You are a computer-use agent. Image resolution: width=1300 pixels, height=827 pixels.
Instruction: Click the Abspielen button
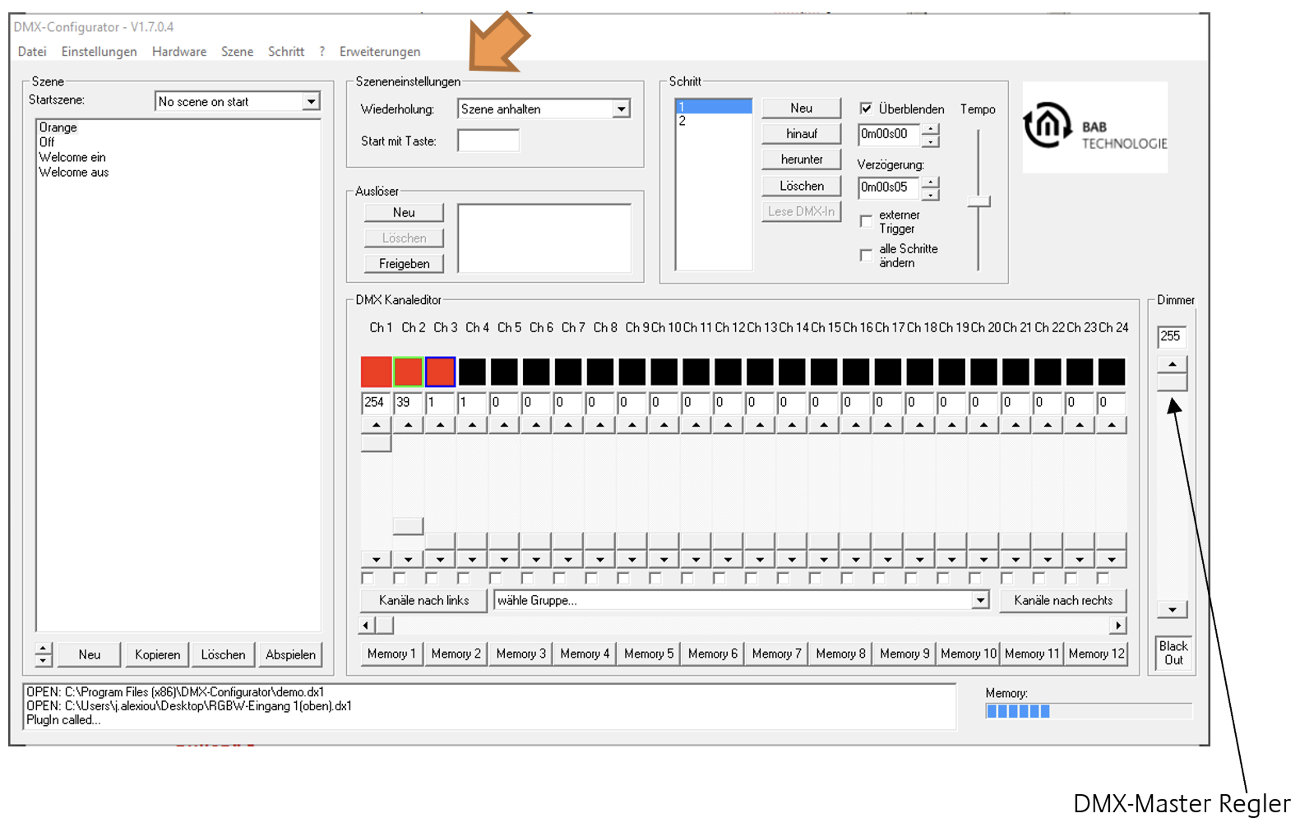tap(290, 654)
